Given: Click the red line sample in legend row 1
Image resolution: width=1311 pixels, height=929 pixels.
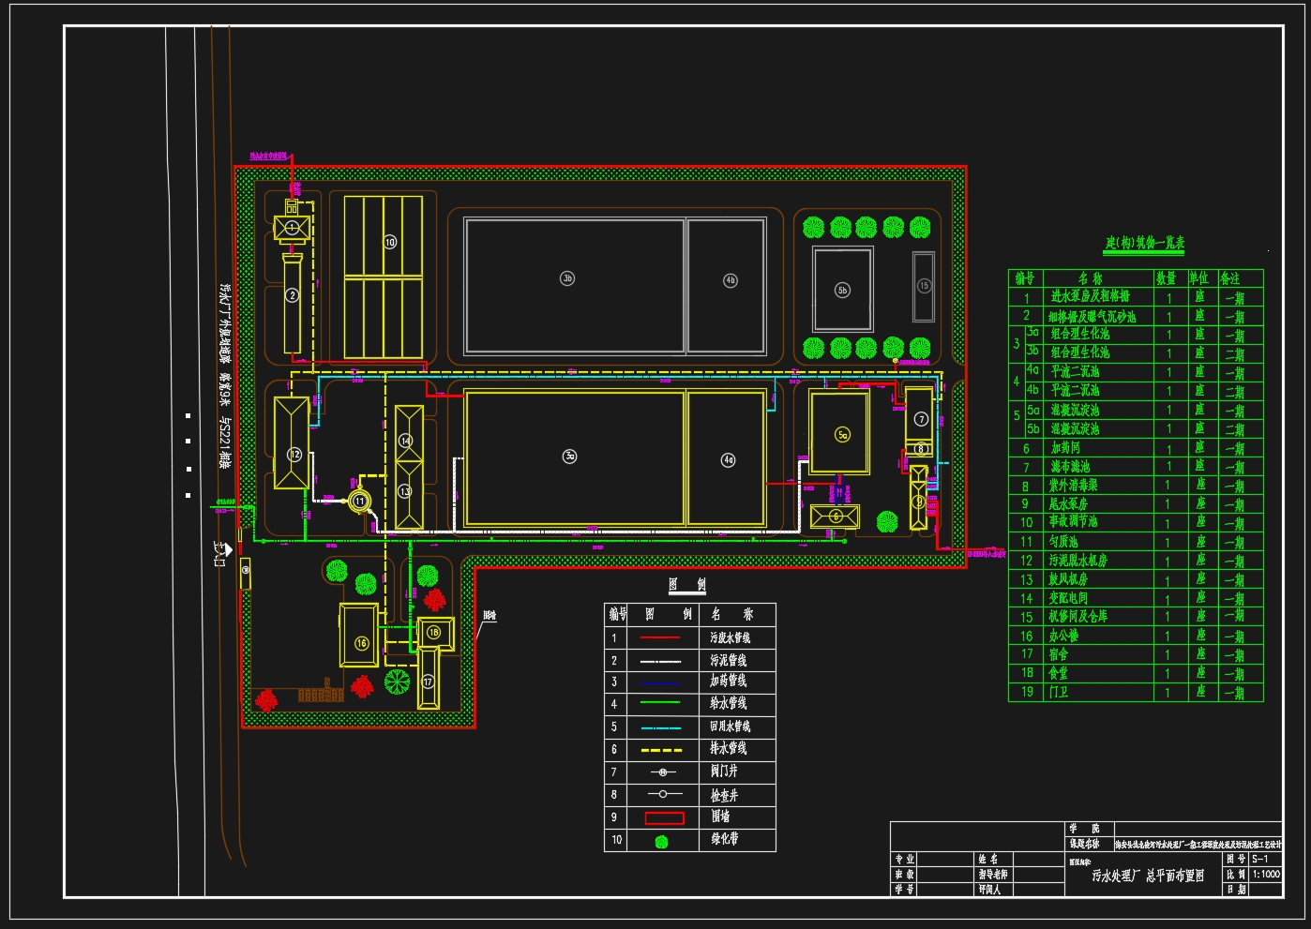Looking at the screenshot, I should 660,637.
